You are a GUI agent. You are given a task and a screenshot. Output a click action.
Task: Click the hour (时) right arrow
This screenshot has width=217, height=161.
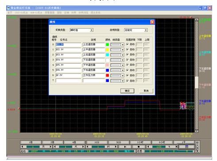[x=116, y=147]
